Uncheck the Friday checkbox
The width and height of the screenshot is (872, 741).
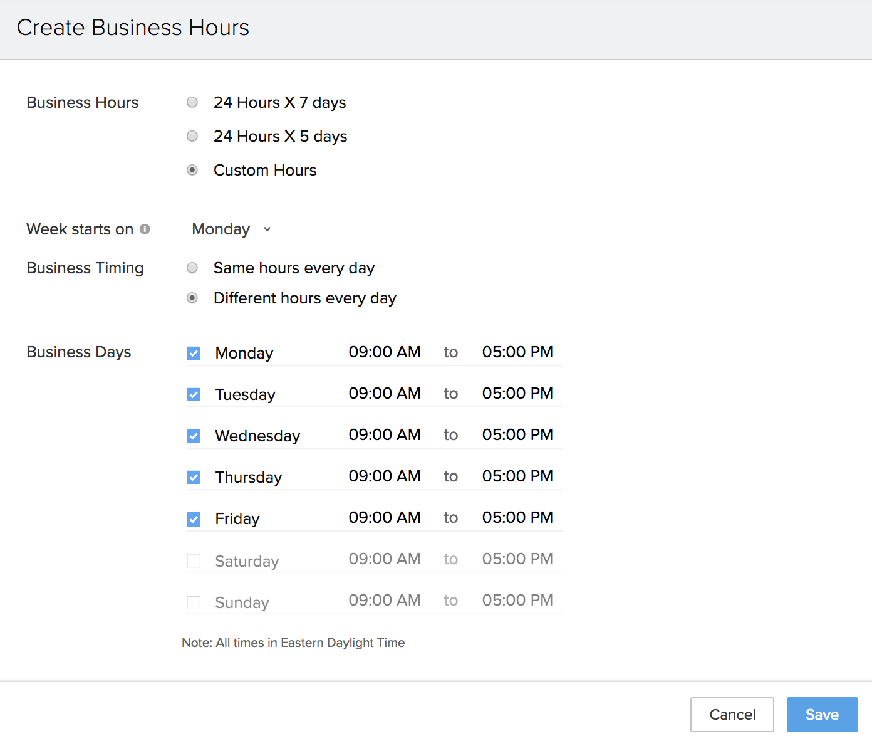pos(194,519)
